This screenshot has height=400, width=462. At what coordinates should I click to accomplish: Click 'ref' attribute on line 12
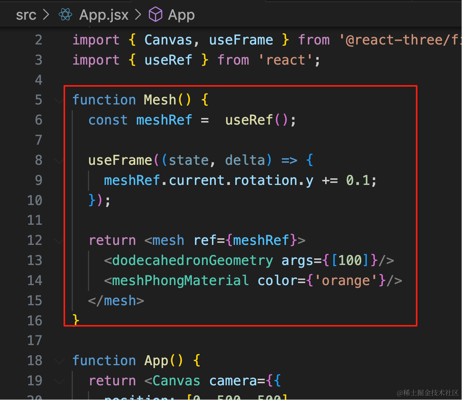pyautogui.click(x=205, y=240)
